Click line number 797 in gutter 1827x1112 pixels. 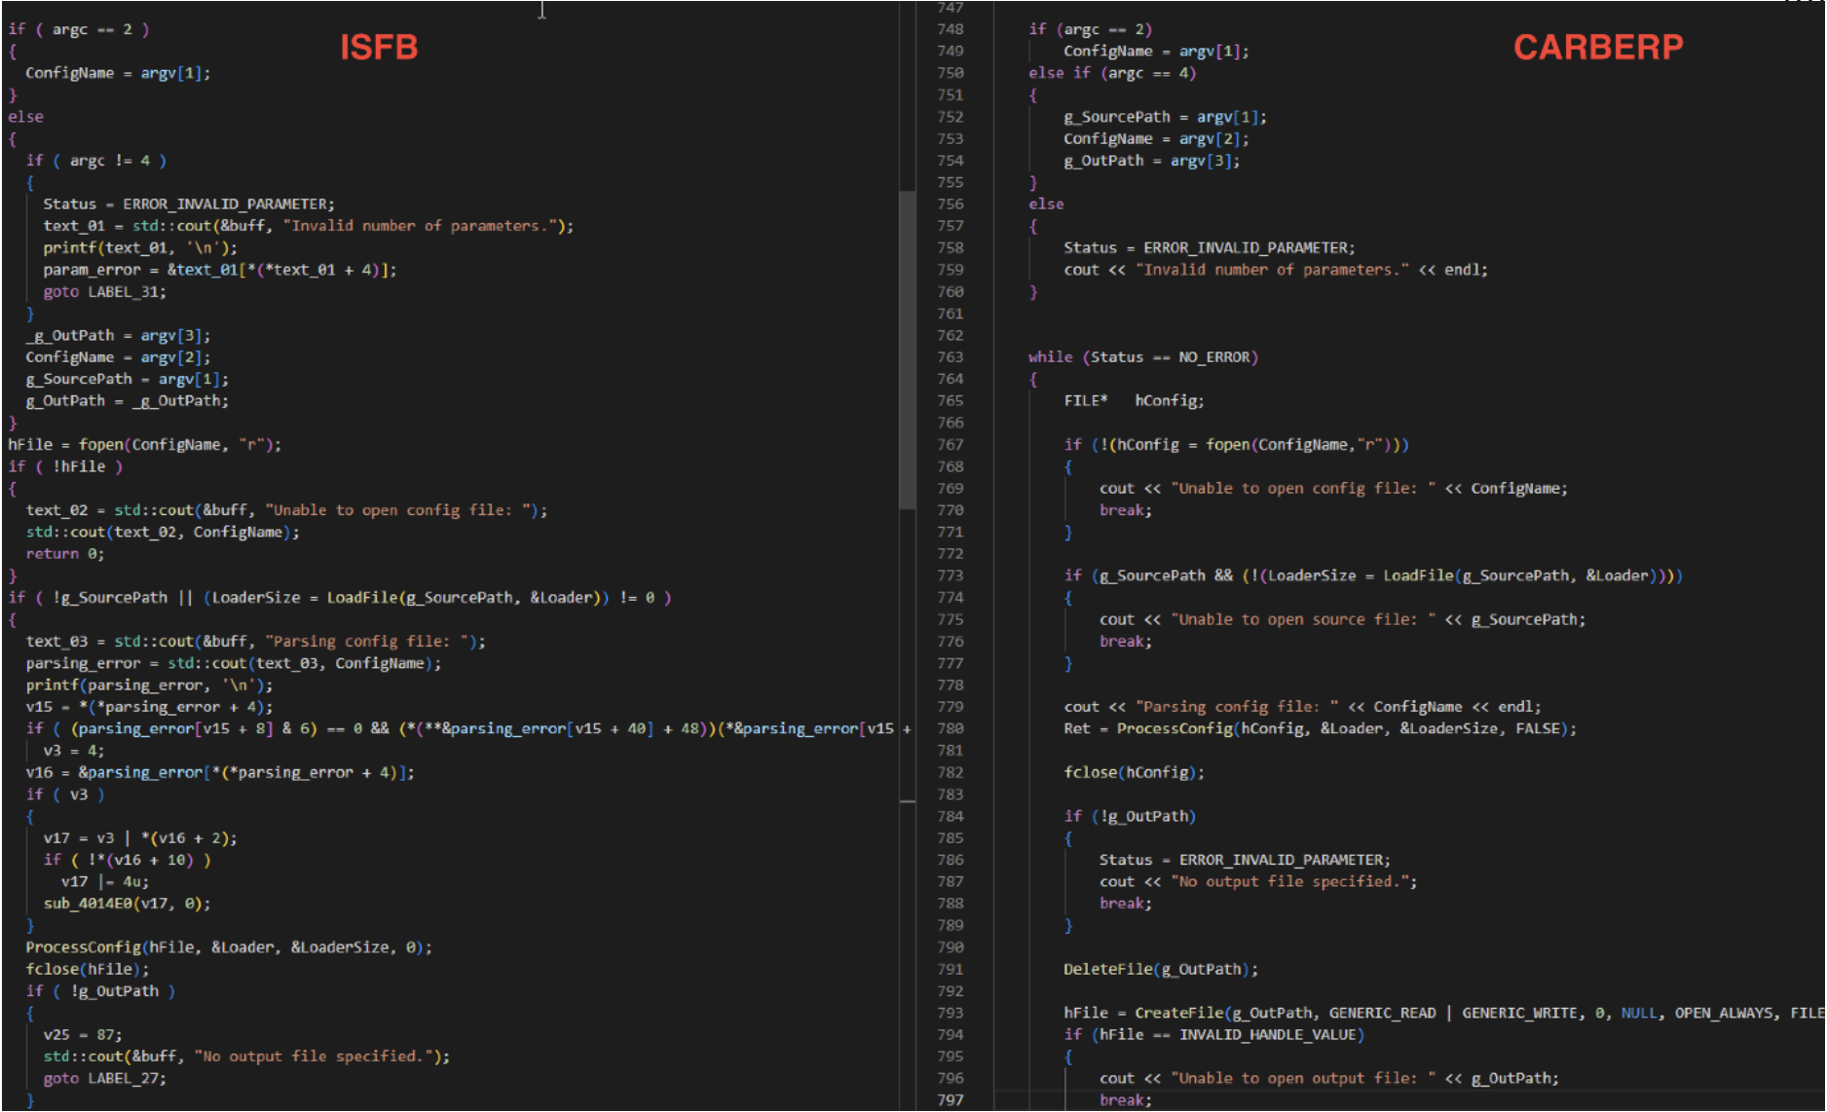(951, 1100)
